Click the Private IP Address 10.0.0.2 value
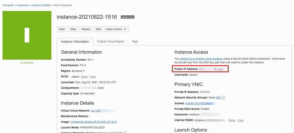This screenshot has width=294, height=133. coord(205,92)
